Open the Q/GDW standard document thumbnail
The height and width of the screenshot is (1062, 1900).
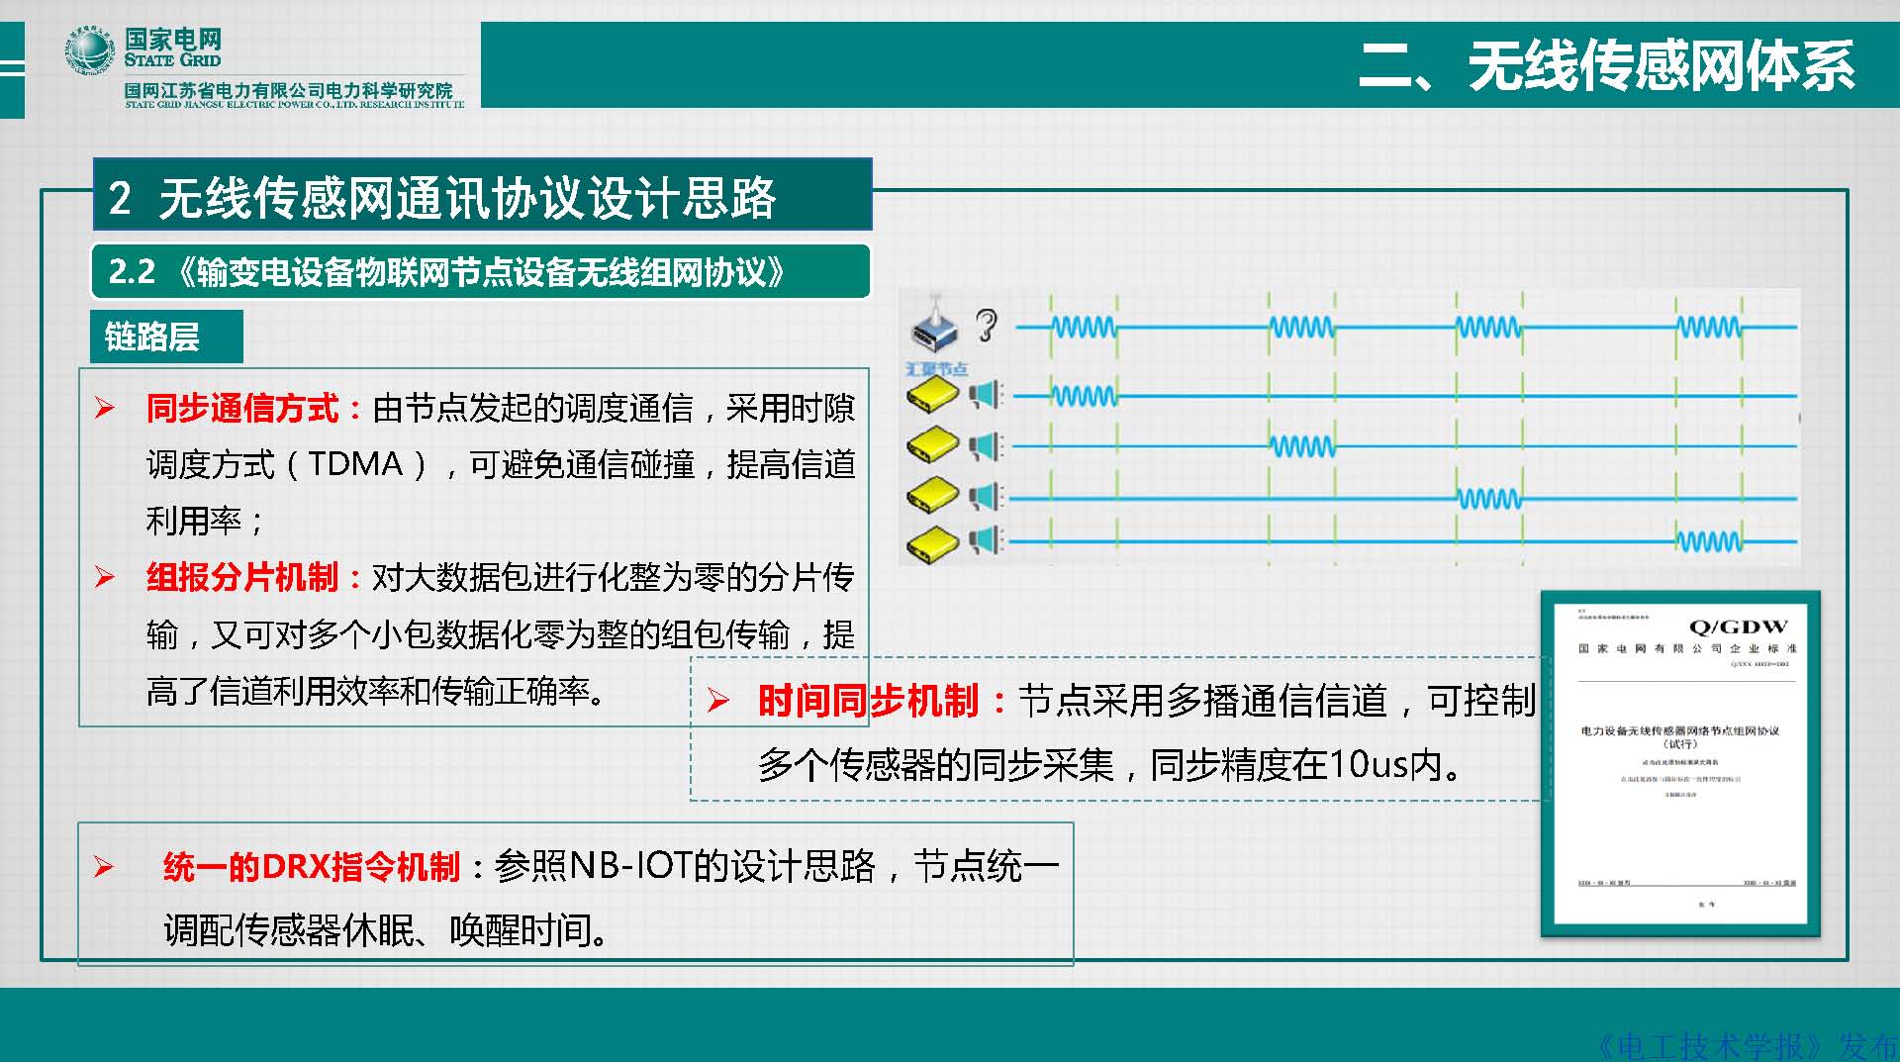click(x=1680, y=764)
